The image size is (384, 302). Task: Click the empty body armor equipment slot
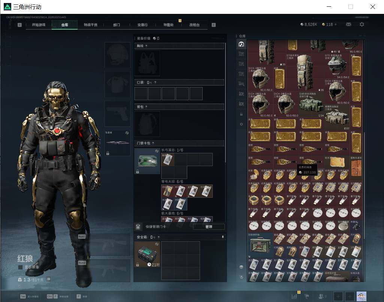117,84
